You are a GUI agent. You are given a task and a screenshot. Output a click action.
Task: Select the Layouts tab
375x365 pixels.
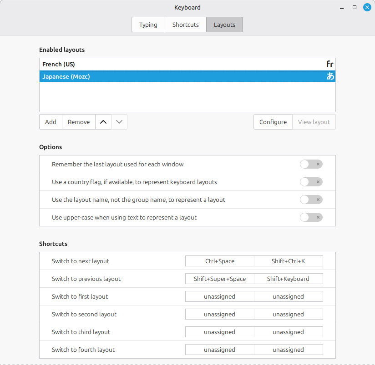coord(224,25)
